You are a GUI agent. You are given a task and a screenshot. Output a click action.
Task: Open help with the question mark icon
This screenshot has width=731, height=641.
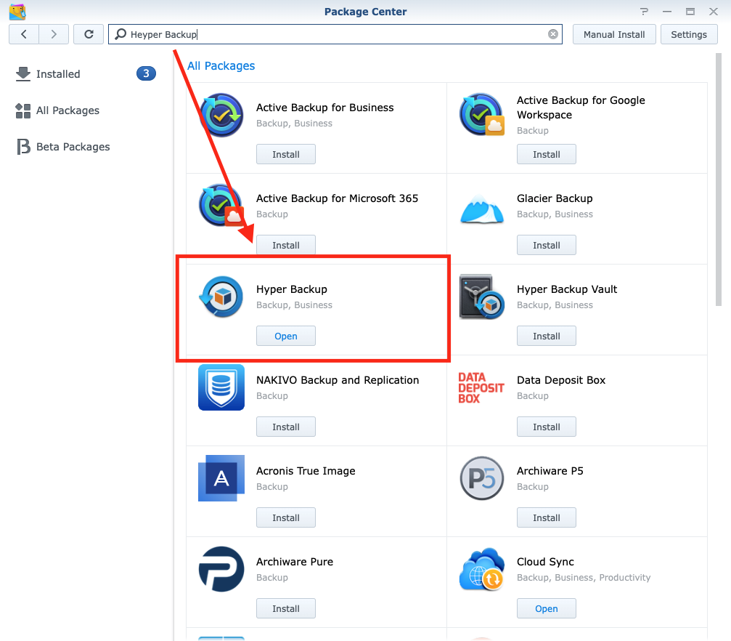coord(644,12)
